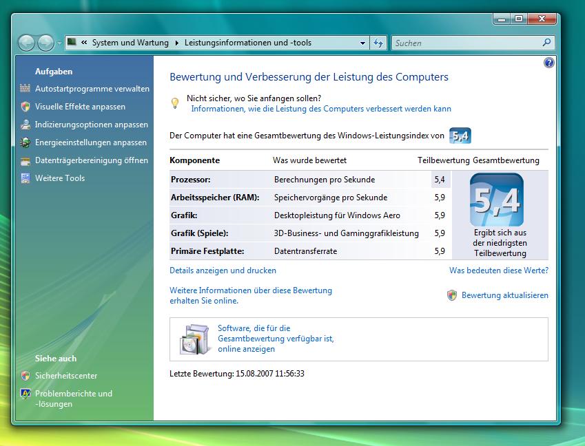
Task: Close the window with red X
Action: point(542,19)
